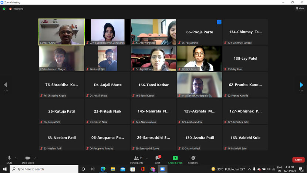Click the 138-Jay Patel tile

[245, 59]
